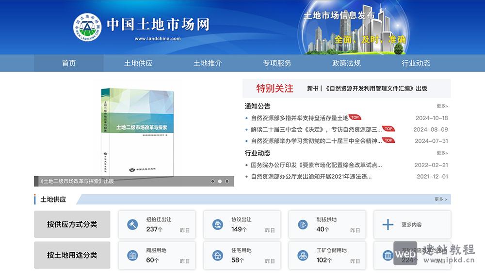This screenshot has width=485, height=275.
Task: Select the 按土地用途分类 button
Action: click(x=72, y=255)
